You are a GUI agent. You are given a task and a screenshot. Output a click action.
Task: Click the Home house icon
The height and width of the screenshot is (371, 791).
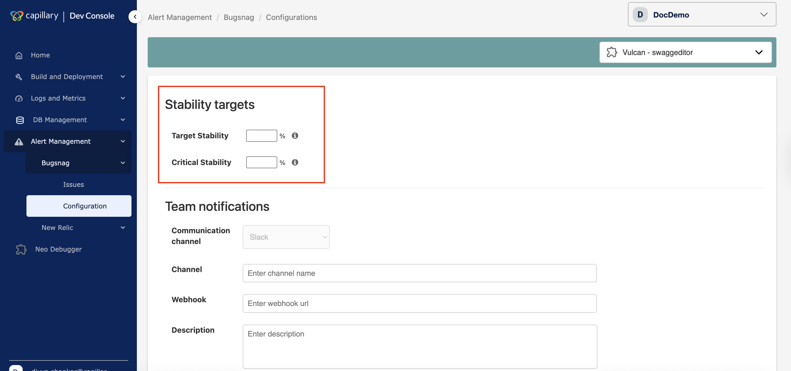(x=19, y=55)
